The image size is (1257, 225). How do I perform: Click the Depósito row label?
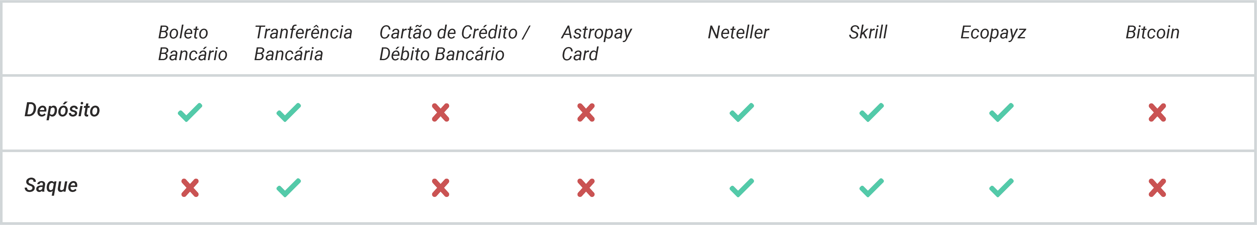62,110
